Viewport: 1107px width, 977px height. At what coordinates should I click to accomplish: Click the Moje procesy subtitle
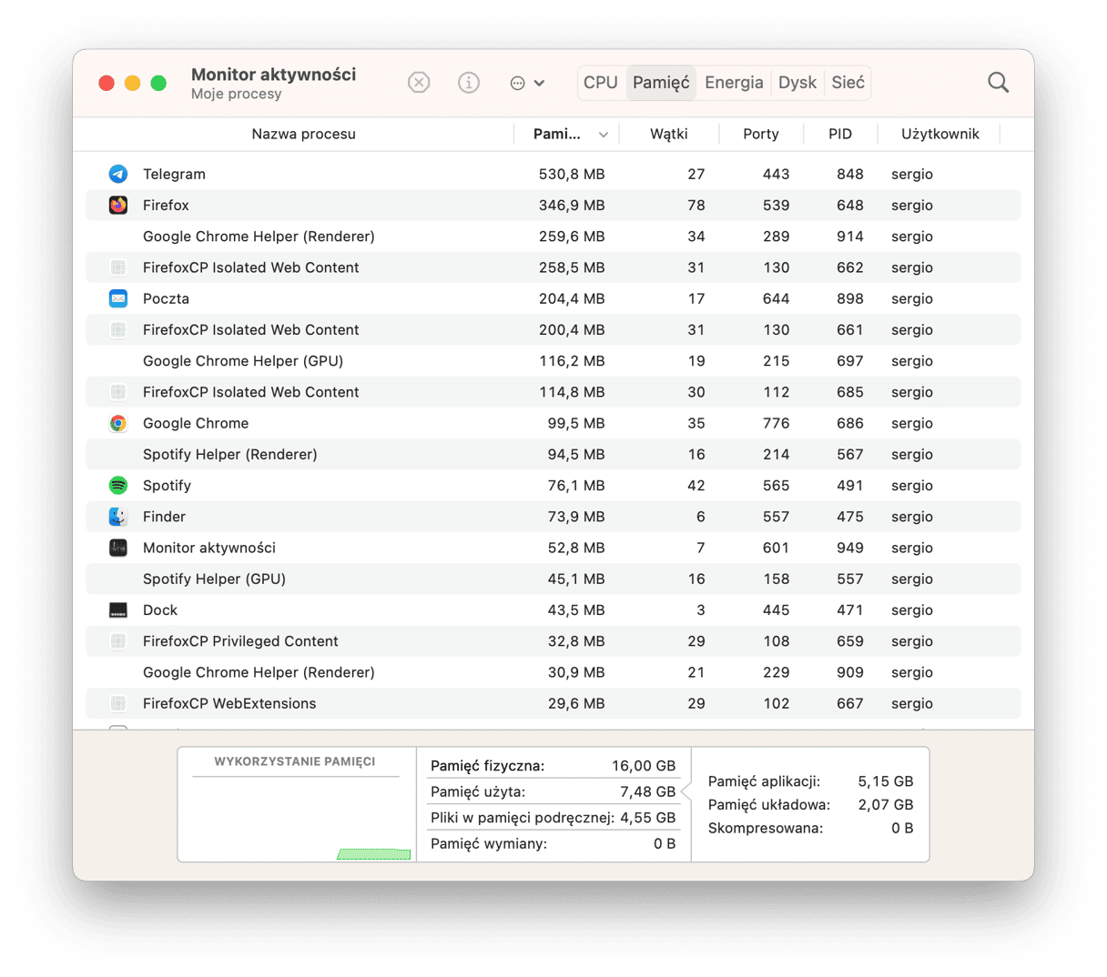(x=237, y=94)
